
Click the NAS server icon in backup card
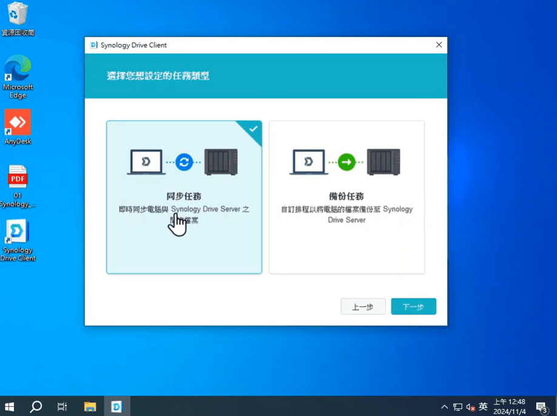point(383,162)
